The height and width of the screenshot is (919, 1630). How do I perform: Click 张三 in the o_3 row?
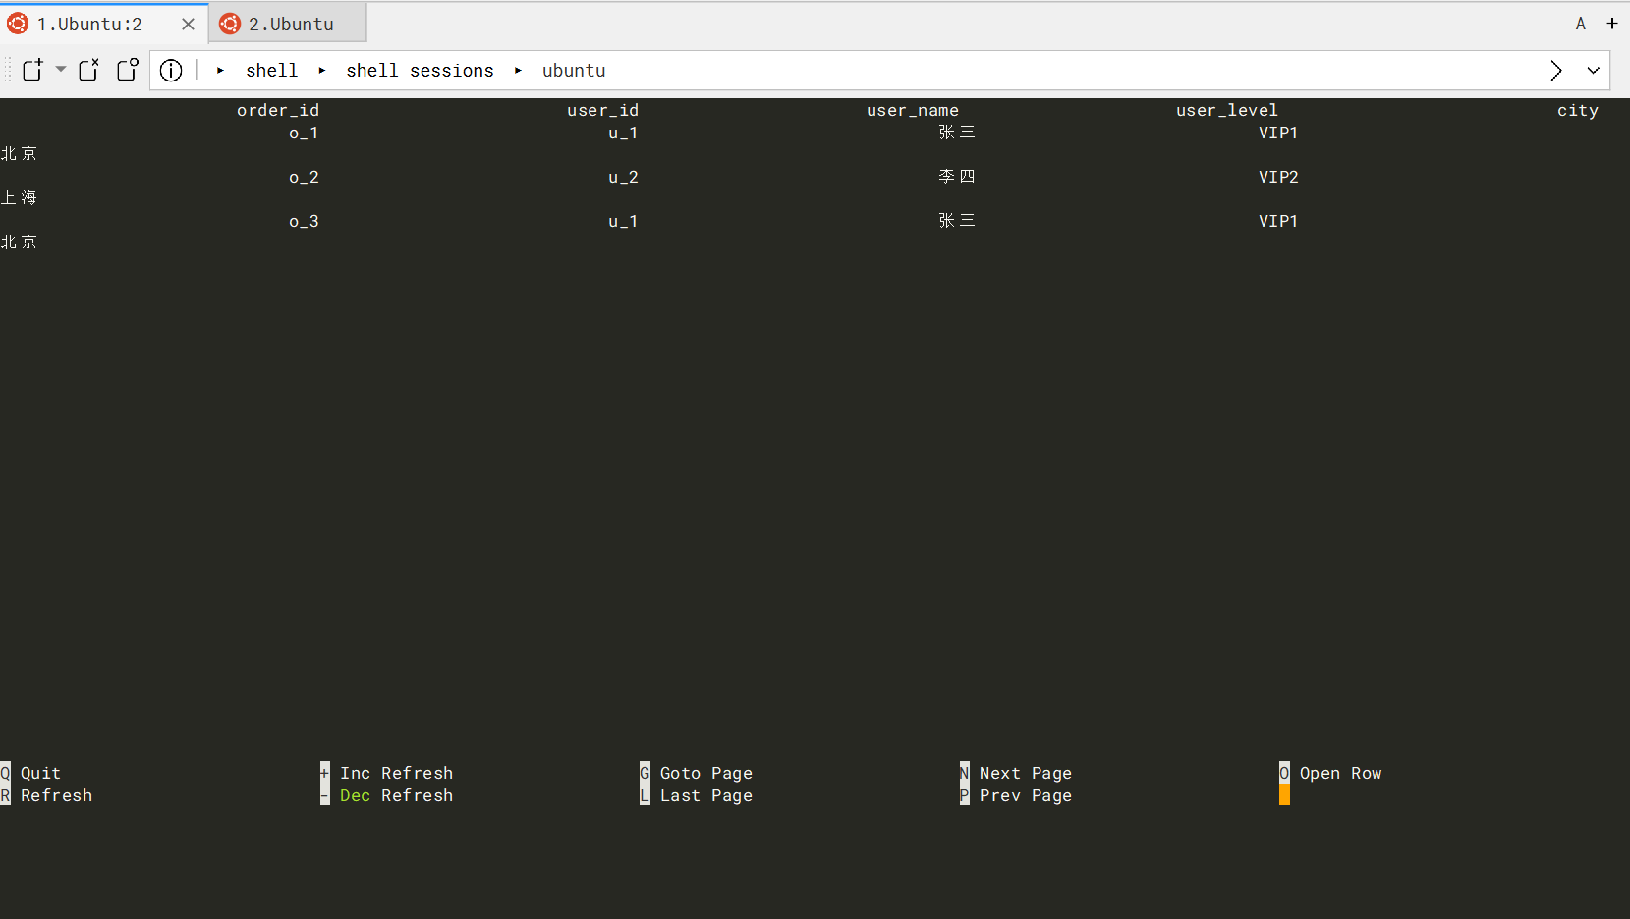click(x=957, y=221)
